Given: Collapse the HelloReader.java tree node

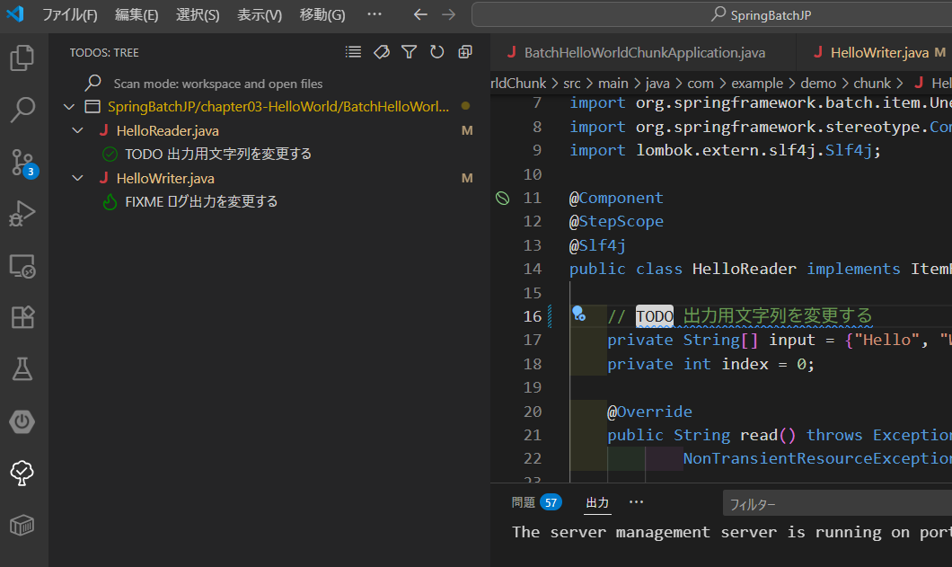Looking at the screenshot, I should (77, 129).
